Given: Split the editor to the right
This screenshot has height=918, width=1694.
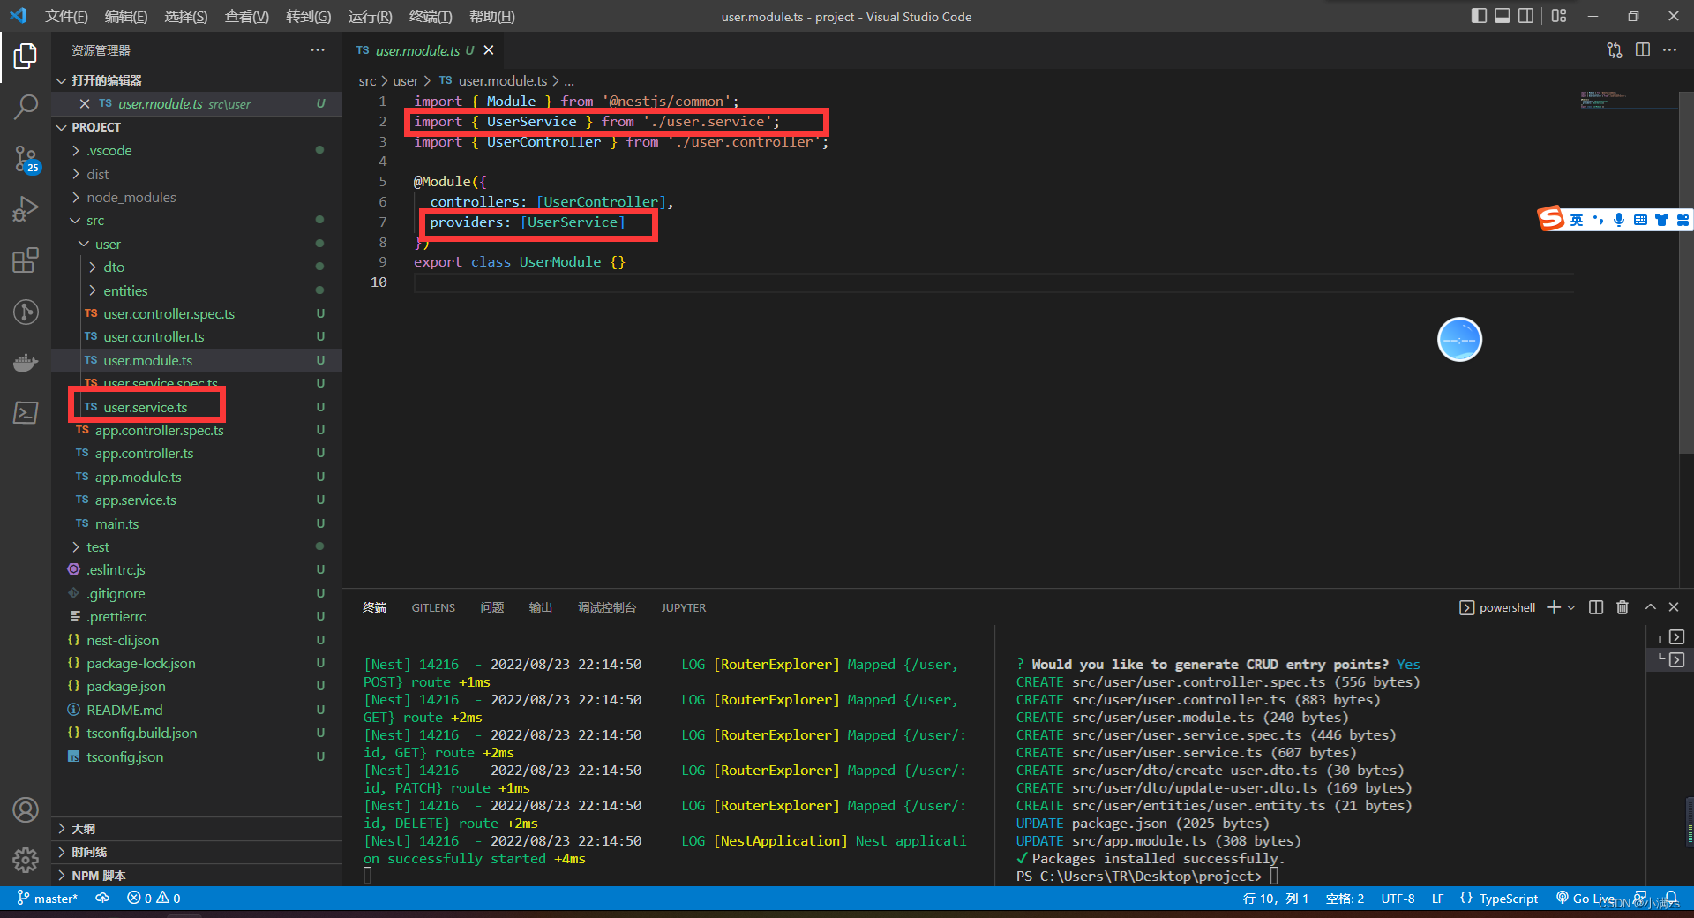Looking at the screenshot, I should point(1643,50).
